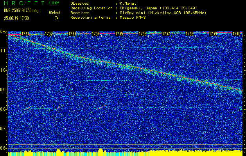Click the Chigasaki, Japan location text
246x156 pixels.
tap(158, 8)
